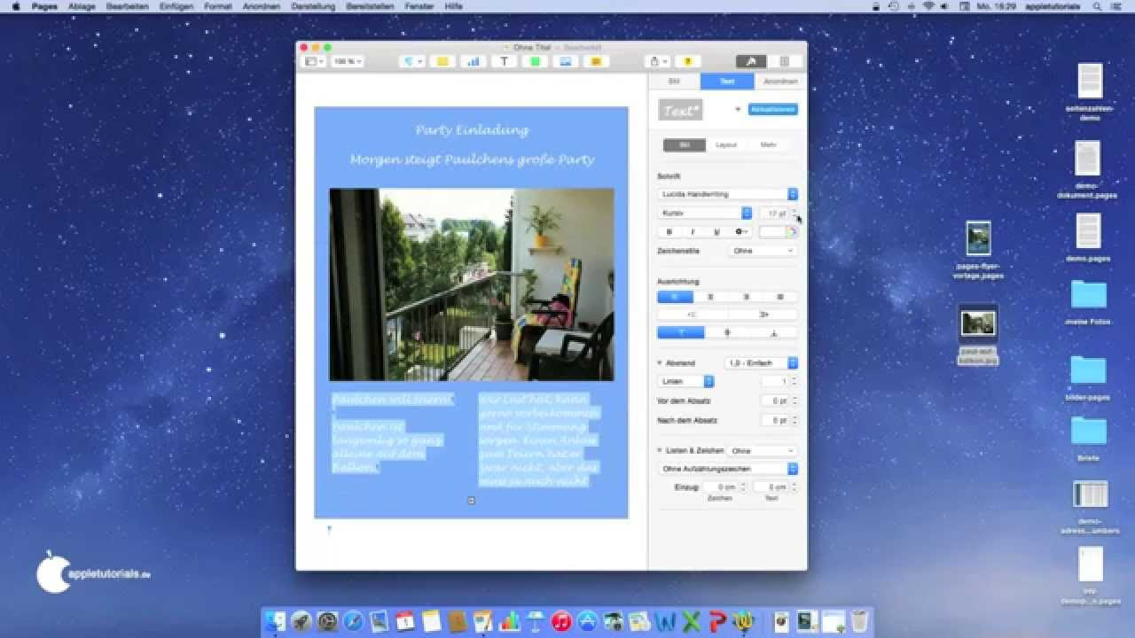
Task: Click the balcony photo in document
Action: [x=472, y=284]
